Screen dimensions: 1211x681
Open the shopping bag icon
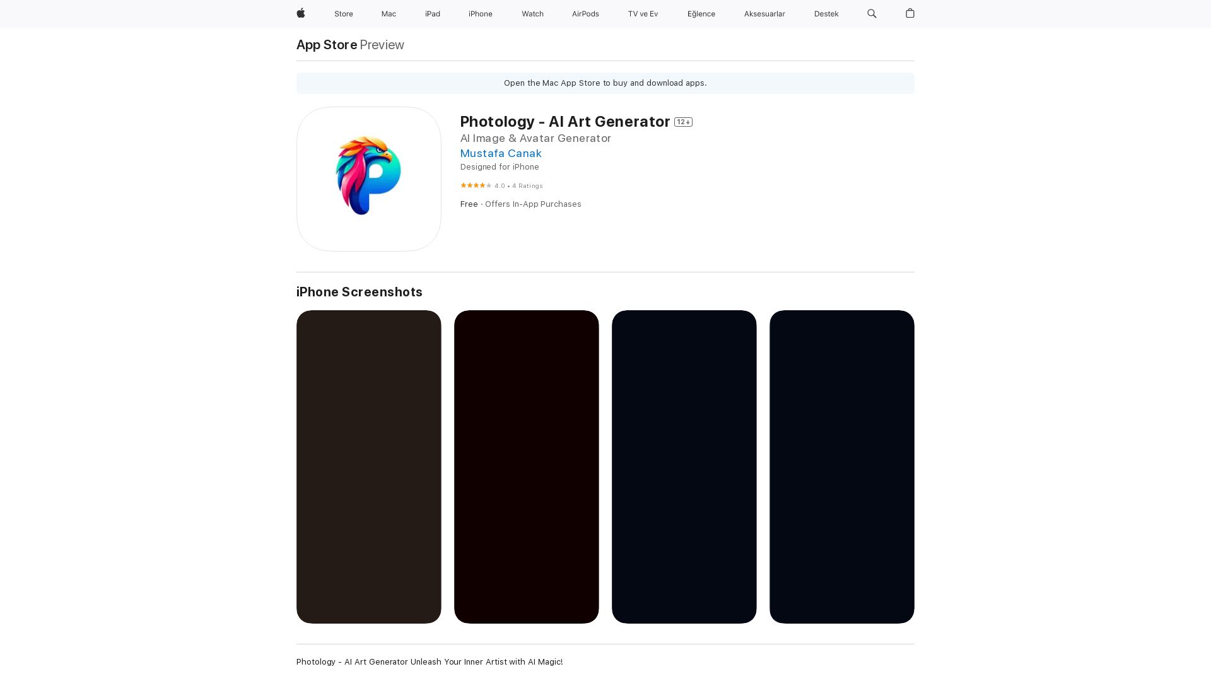point(910,13)
